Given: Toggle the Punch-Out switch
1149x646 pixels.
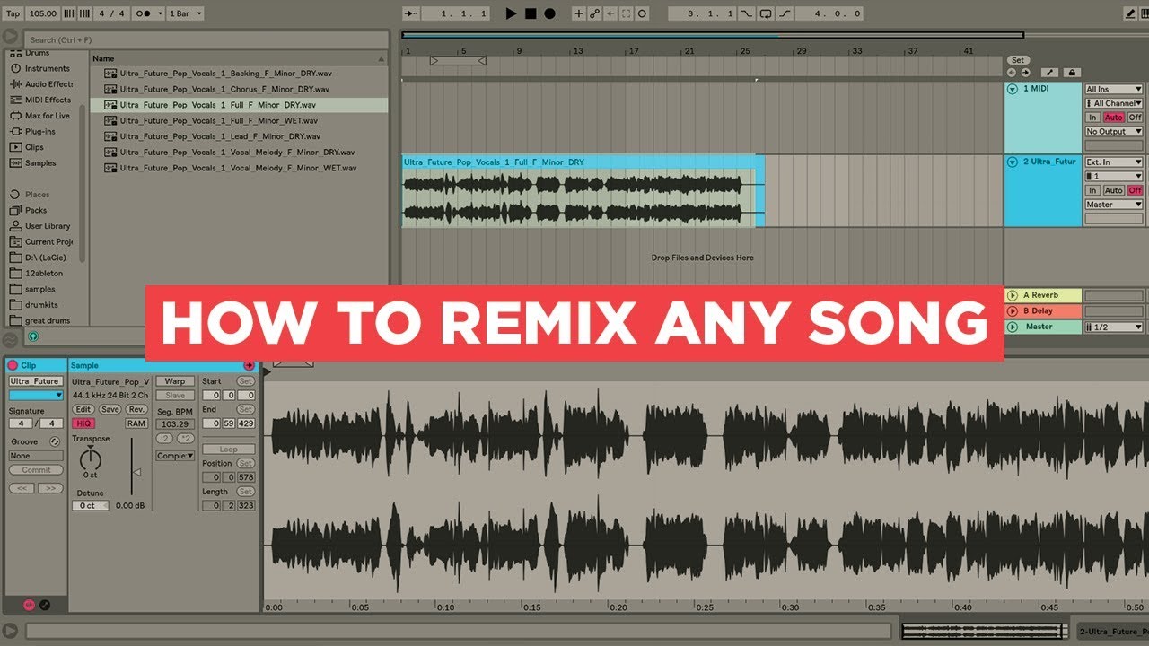Looking at the screenshot, I should click(x=784, y=13).
